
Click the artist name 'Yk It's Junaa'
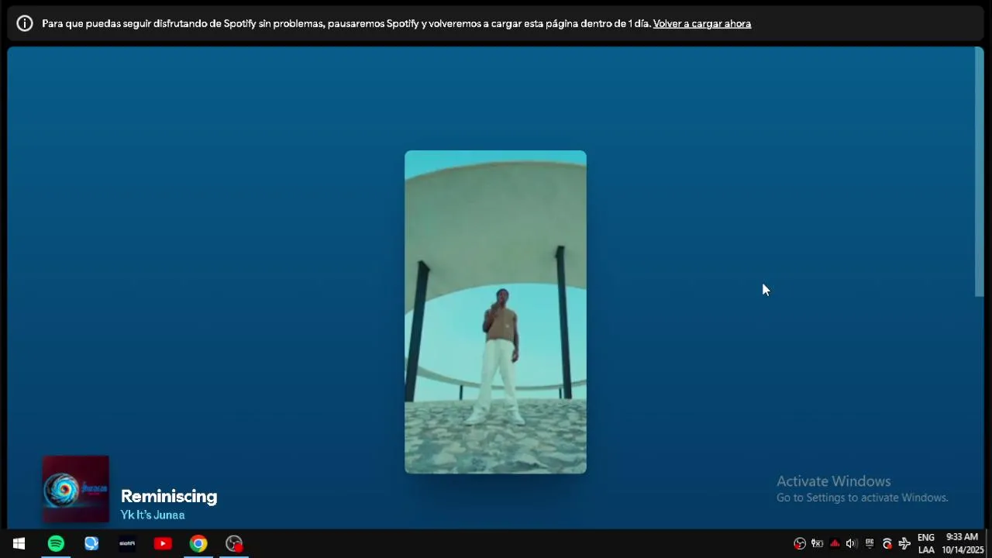tap(153, 515)
